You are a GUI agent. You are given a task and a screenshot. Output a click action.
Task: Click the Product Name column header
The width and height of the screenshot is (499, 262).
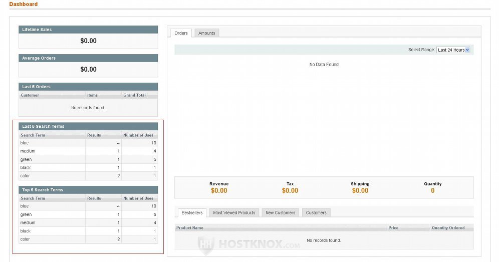coord(190,228)
